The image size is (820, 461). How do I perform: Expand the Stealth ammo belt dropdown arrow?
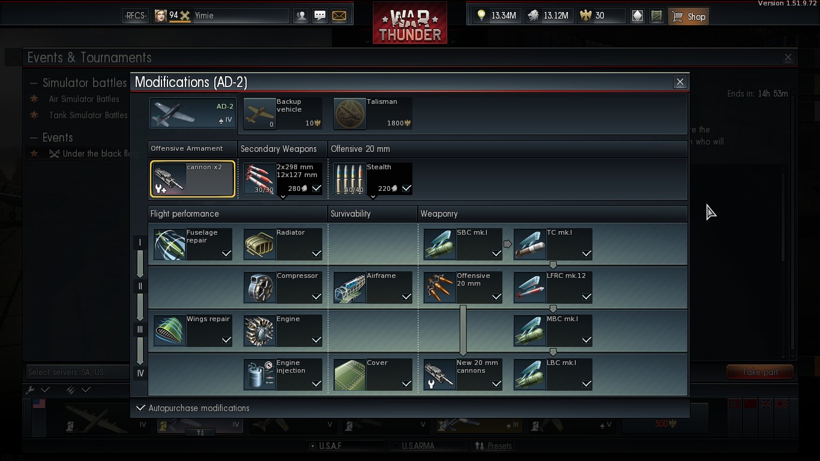click(x=373, y=197)
